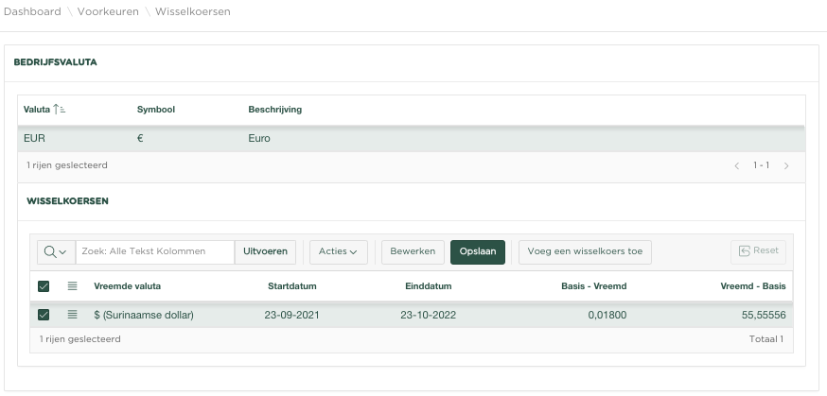Open row actions menu icon in header
The image size is (827, 396).
tap(72, 285)
